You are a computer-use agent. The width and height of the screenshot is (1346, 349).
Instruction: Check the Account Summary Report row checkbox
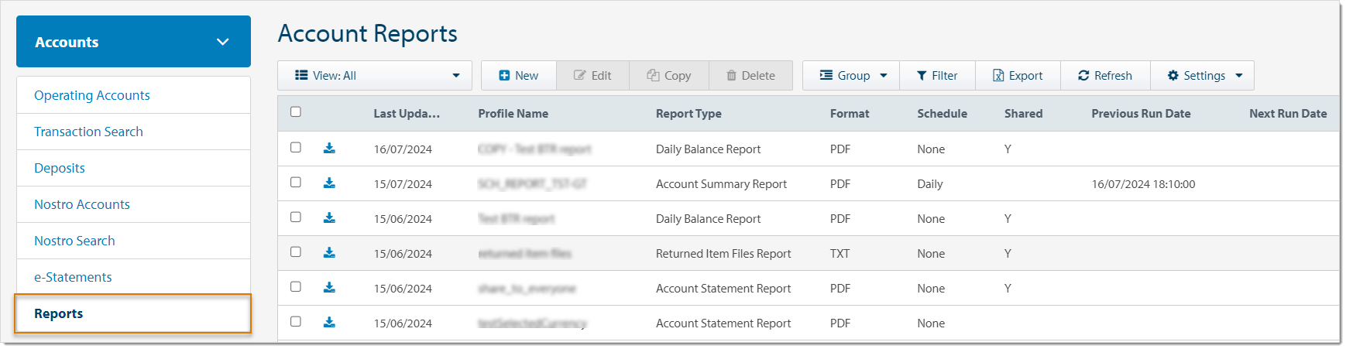(296, 183)
